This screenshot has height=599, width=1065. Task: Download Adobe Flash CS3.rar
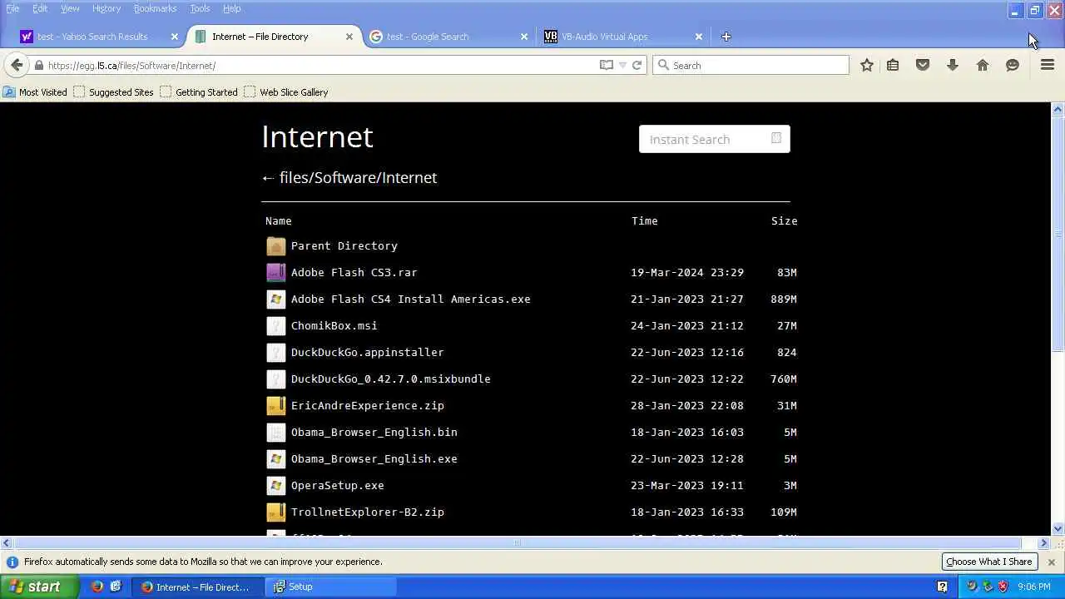[x=354, y=273]
